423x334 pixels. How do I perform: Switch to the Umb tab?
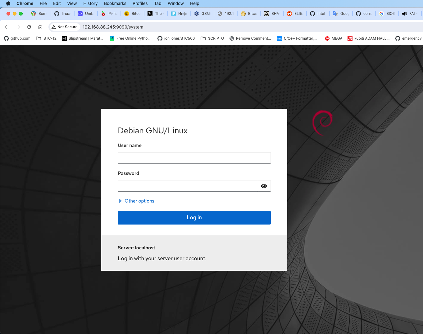[x=86, y=14]
